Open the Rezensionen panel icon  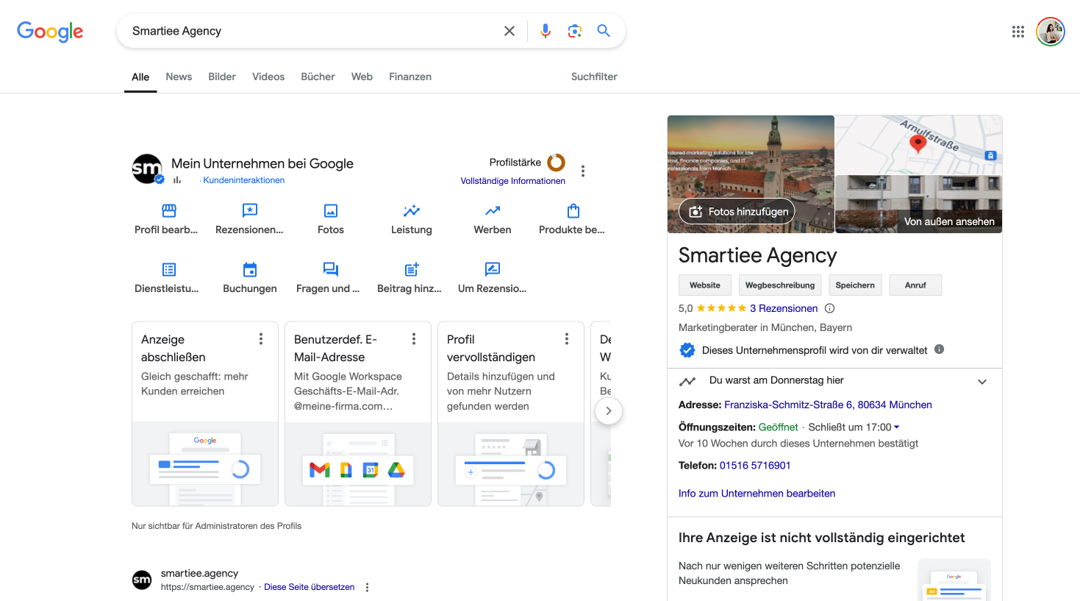point(249,211)
